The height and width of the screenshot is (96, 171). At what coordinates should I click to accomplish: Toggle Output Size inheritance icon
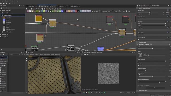pos(168,10)
